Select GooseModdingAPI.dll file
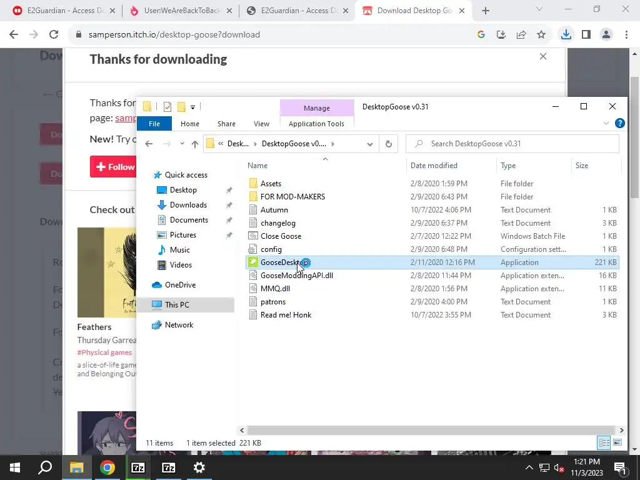The image size is (640, 480). click(296, 276)
